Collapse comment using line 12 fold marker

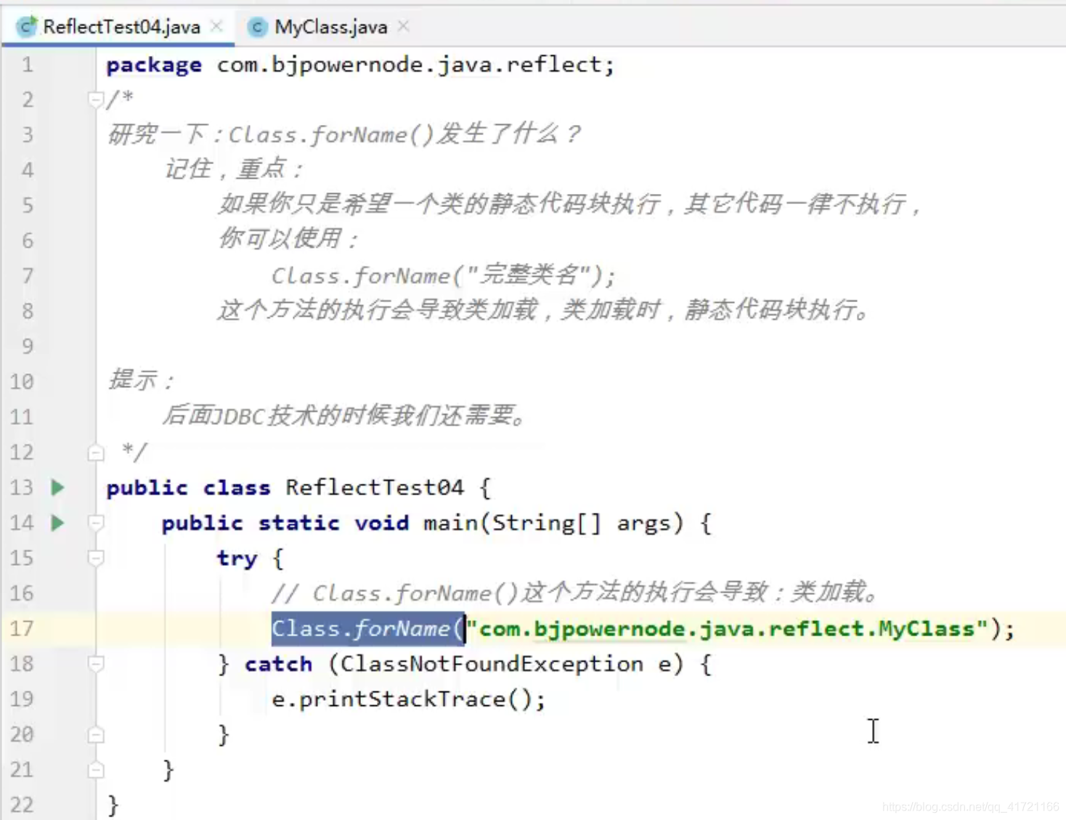click(95, 453)
